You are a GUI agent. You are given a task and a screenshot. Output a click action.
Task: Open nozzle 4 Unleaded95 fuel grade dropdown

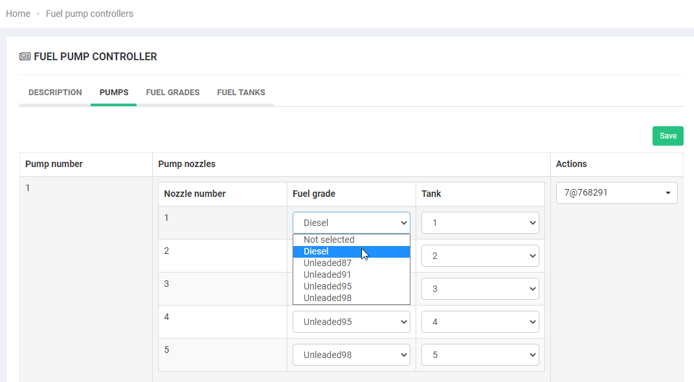point(351,322)
